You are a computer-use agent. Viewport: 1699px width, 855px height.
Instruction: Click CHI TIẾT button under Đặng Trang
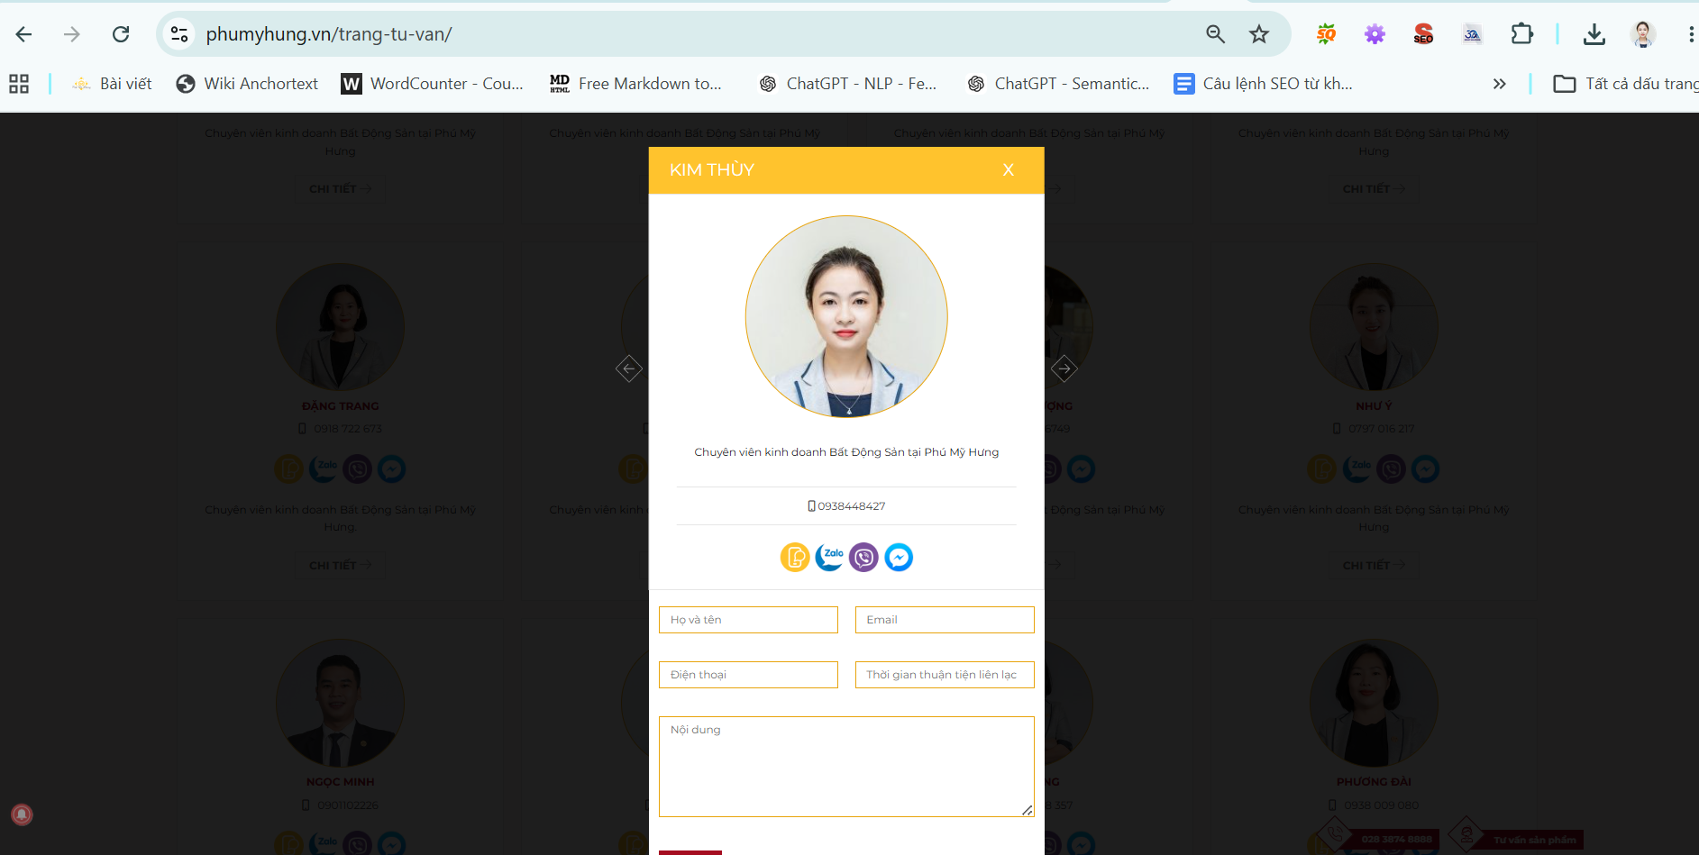[x=341, y=566]
